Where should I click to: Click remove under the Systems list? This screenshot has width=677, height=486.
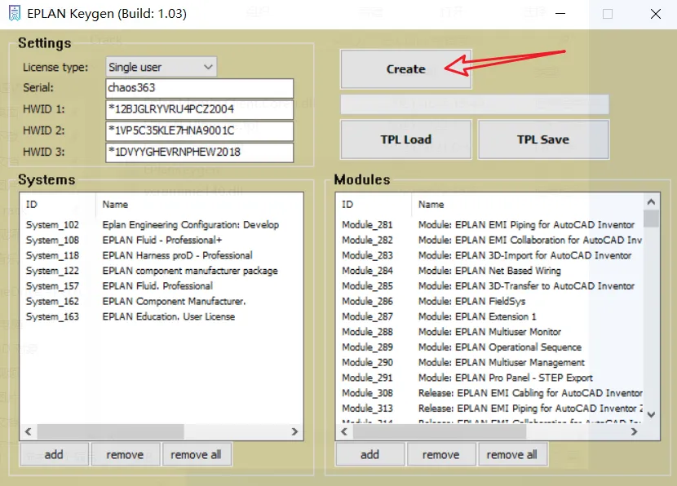[x=126, y=454]
